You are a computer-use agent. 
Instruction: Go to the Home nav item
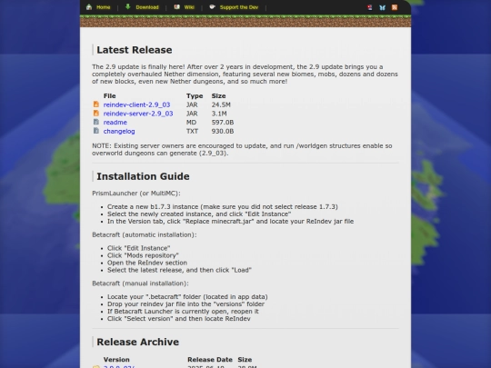[x=104, y=7]
